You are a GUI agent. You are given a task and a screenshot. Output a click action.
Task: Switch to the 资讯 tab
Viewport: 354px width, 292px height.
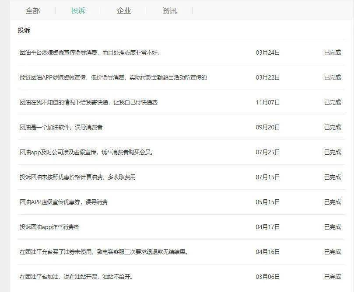170,10
